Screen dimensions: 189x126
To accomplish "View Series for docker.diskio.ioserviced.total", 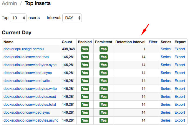I will (166, 57).
